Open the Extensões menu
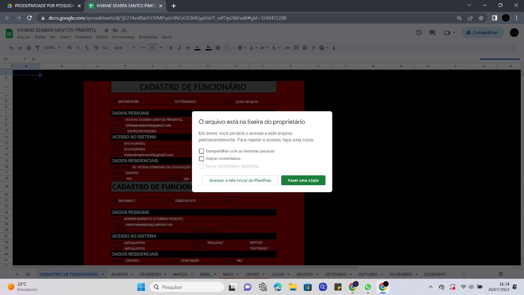The height and width of the screenshot is (295, 524). [148, 37]
